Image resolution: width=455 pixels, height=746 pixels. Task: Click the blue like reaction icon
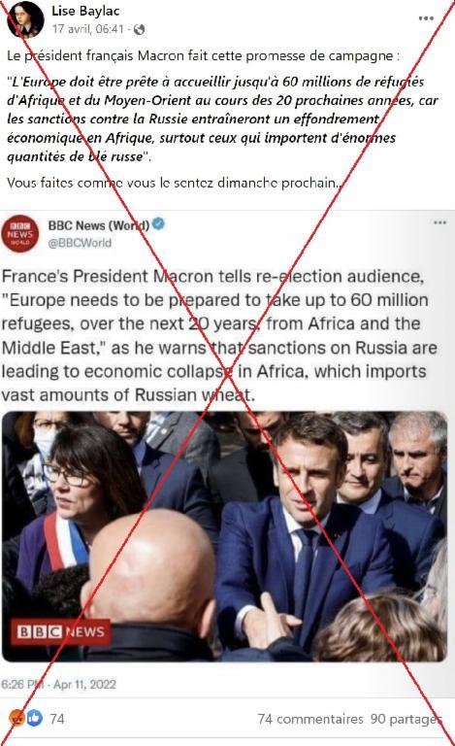(x=35, y=718)
